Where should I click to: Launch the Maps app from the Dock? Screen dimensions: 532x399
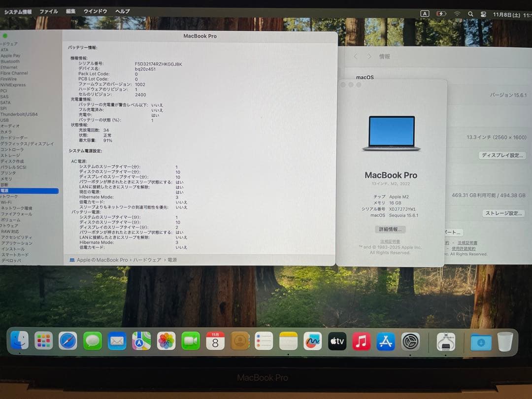141,341
